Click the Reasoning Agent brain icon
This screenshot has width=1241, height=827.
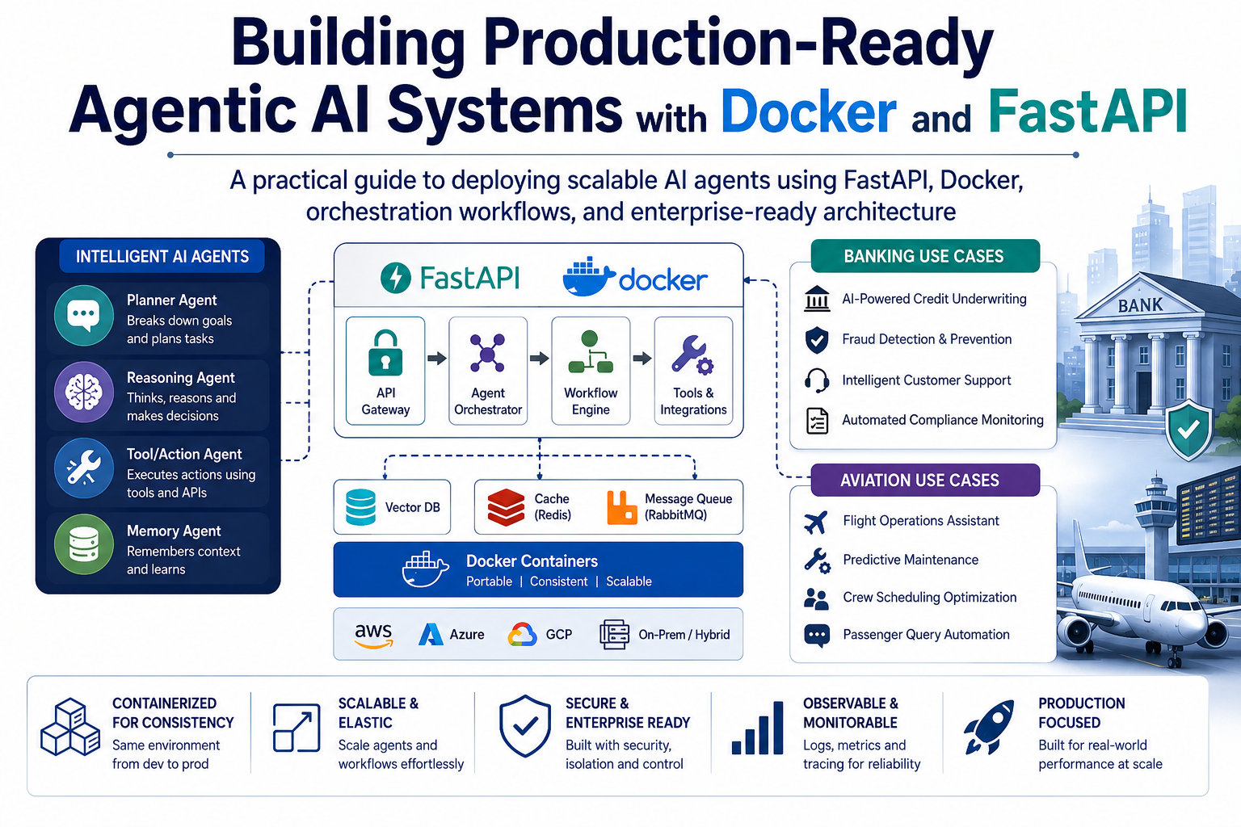pos(84,393)
